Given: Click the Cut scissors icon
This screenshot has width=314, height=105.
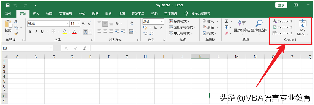Looking at the screenshot, I should tap(16, 21).
